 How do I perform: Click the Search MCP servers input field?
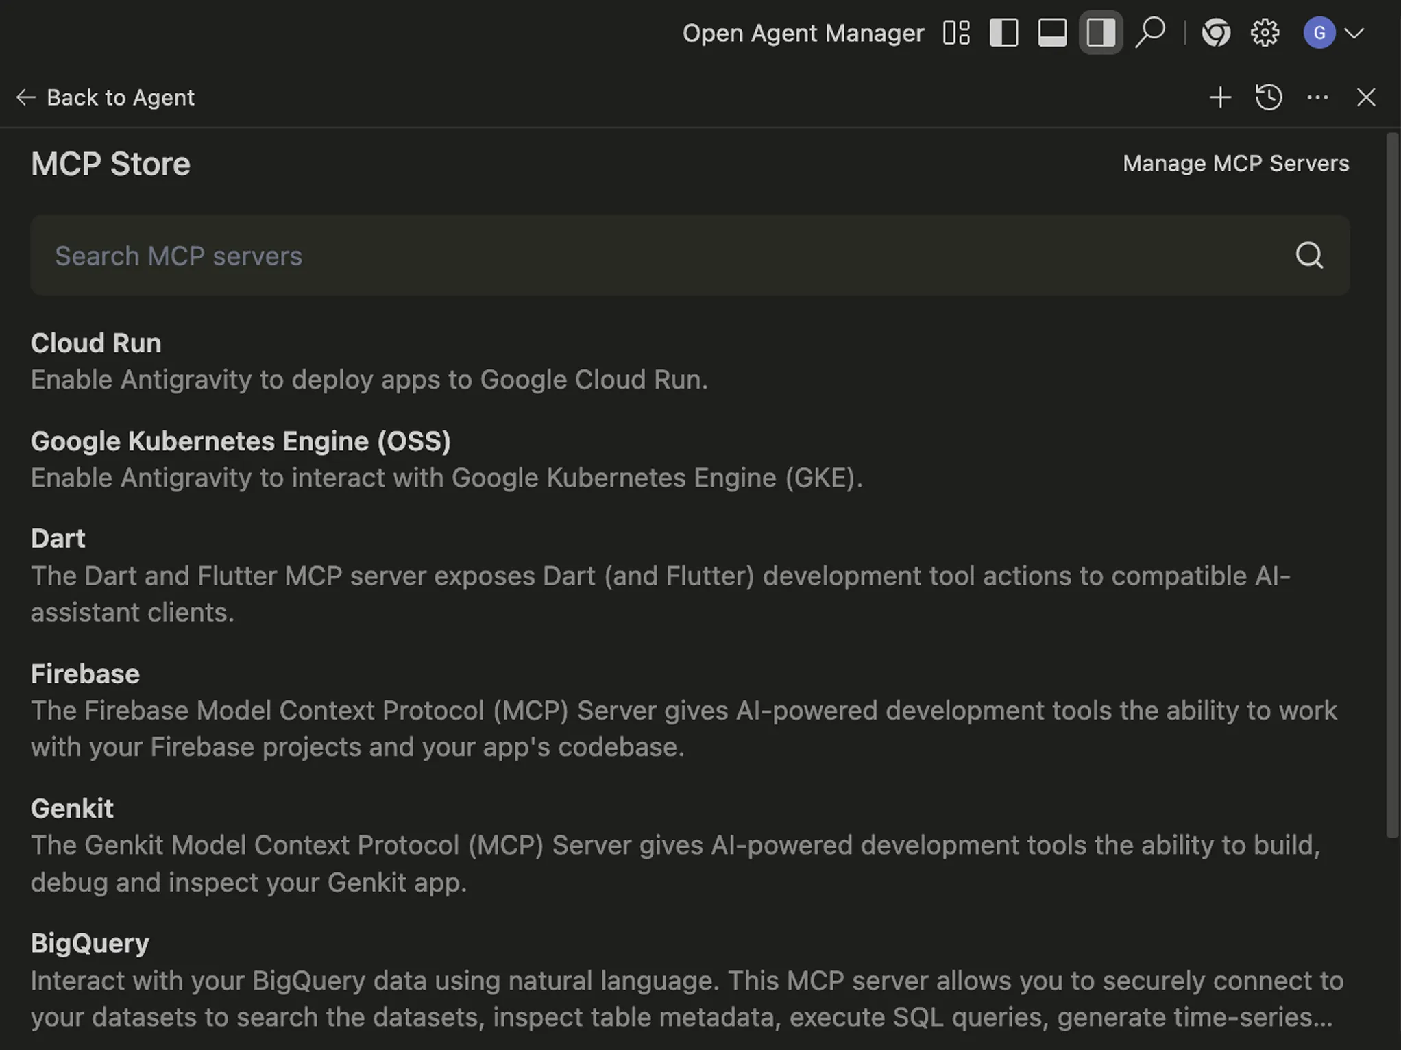coord(480,256)
